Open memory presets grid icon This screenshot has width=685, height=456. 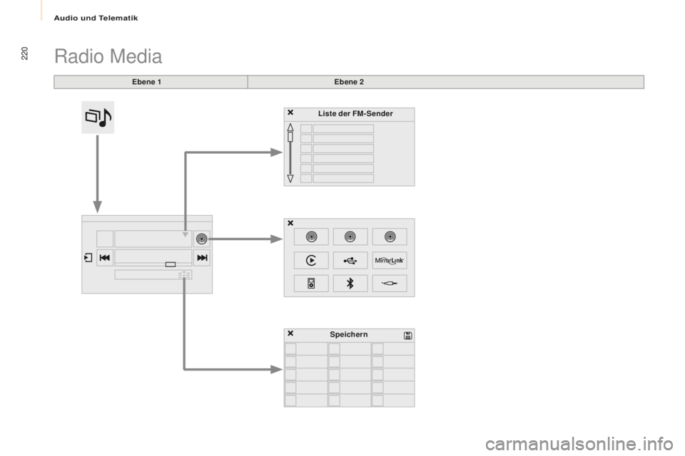(x=184, y=275)
